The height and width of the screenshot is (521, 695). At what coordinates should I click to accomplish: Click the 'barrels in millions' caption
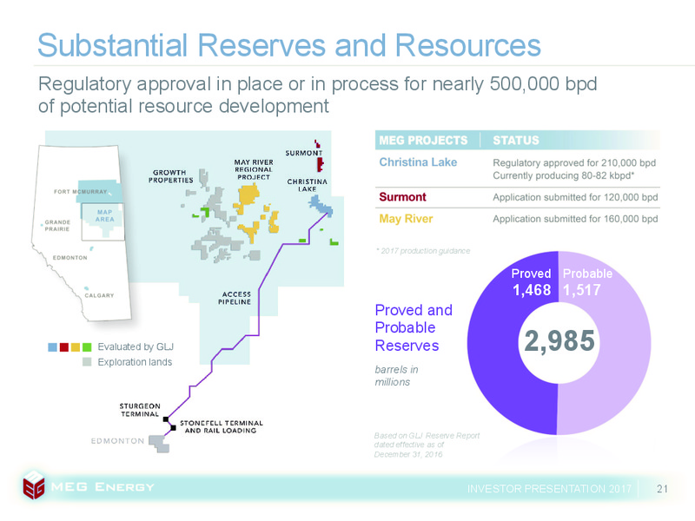[x=396, y=376]
